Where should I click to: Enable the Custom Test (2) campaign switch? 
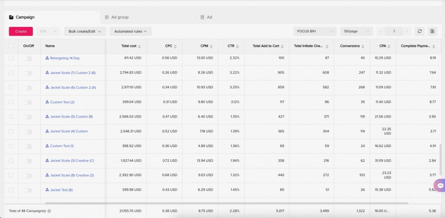[x=28, y=102]
